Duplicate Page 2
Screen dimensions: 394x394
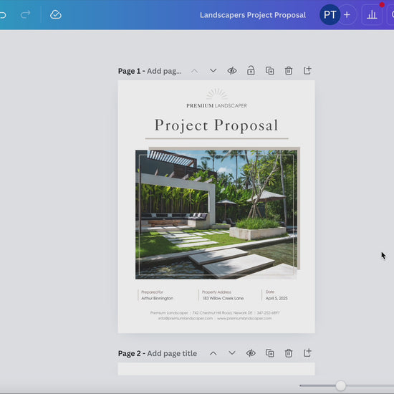(269, 353)
